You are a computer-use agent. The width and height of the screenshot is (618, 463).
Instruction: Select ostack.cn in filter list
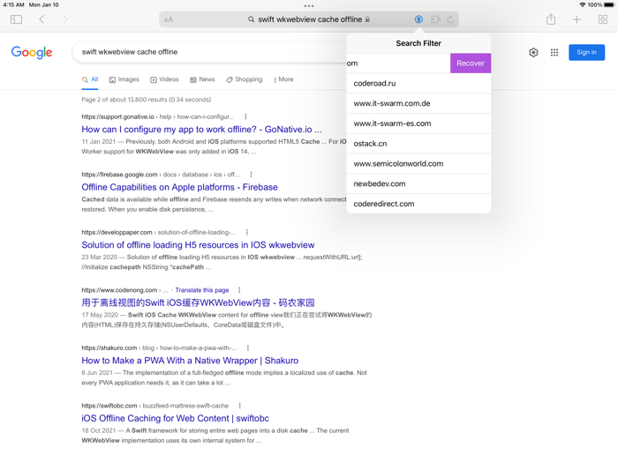click(418, 144)
